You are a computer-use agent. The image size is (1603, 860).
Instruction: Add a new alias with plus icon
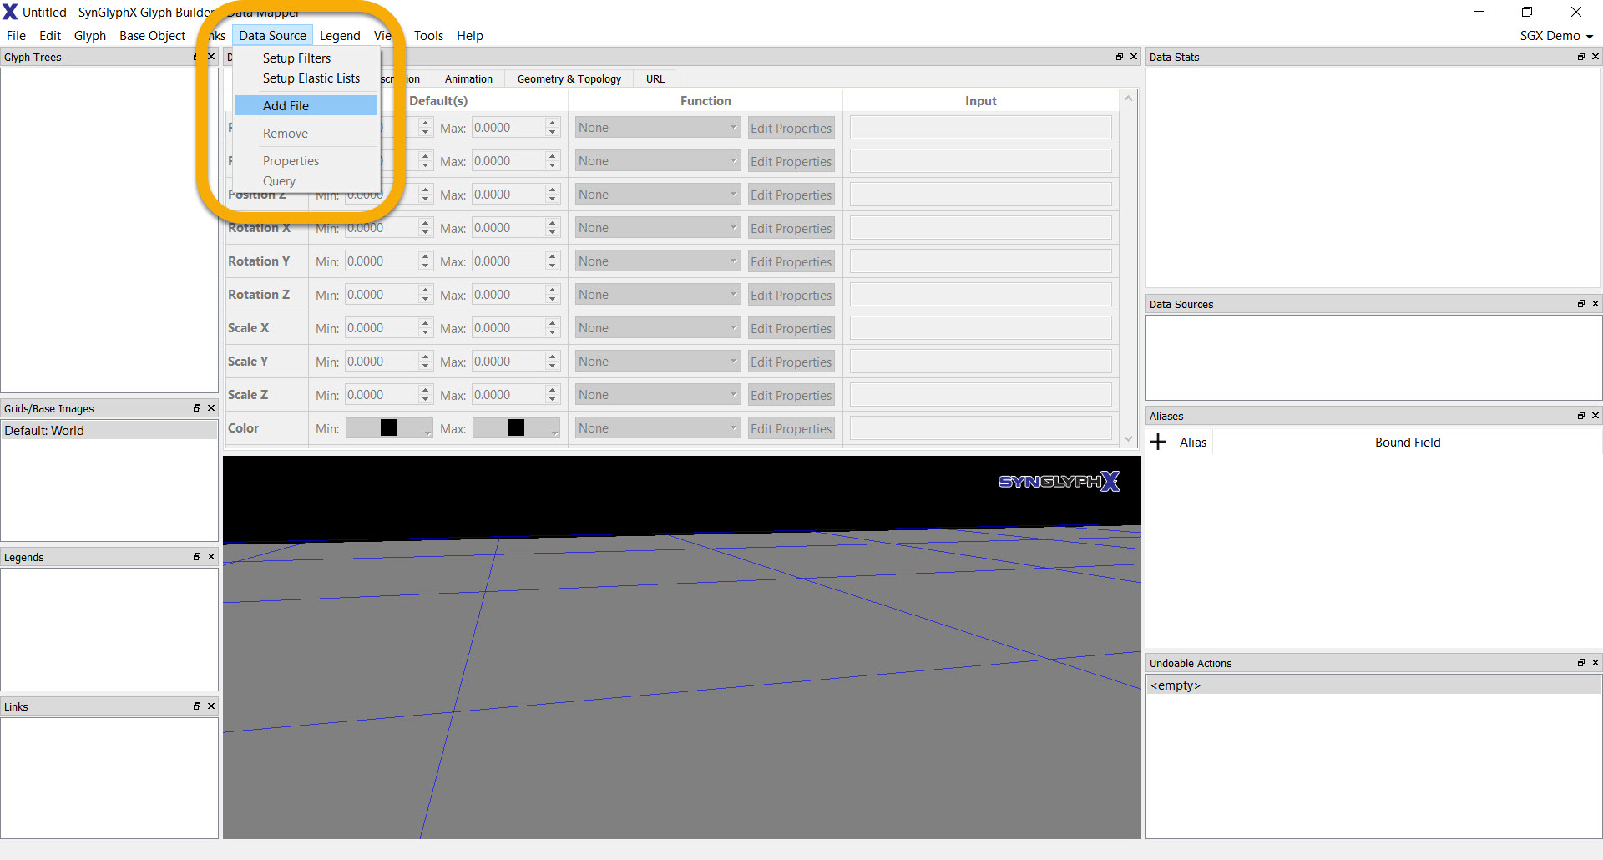1158,443
